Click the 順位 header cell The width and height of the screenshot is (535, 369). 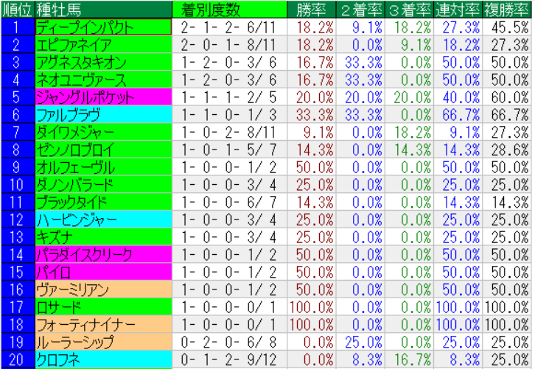[18, 10]
